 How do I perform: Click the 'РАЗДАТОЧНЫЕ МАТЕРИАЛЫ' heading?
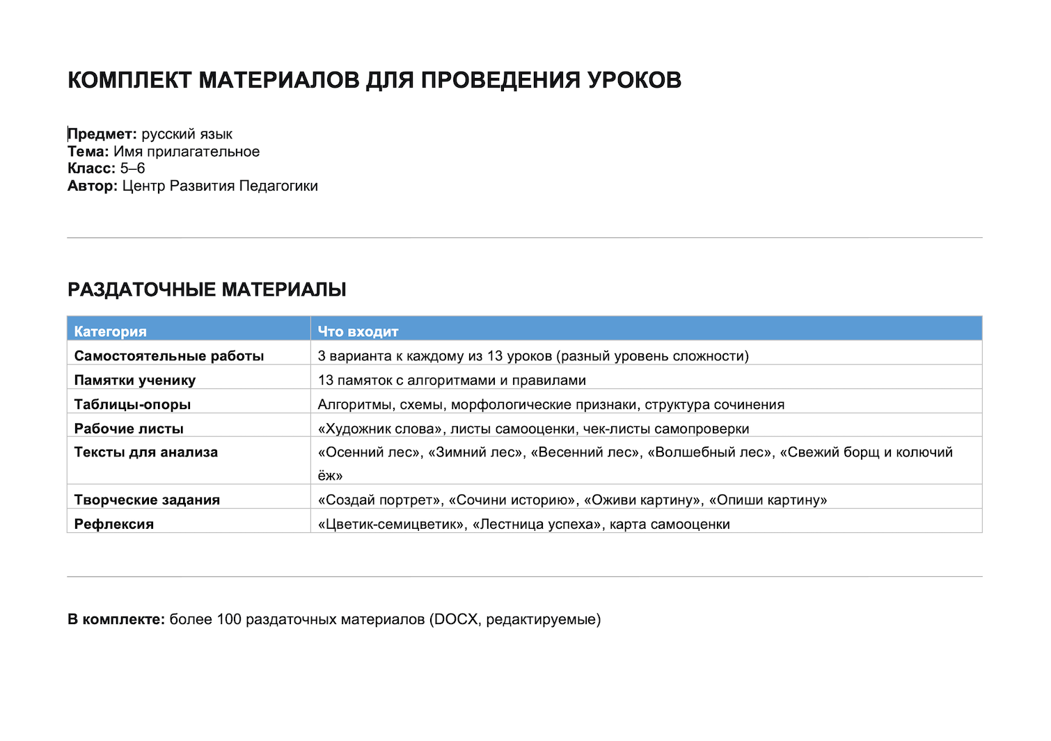click(207, 289)
